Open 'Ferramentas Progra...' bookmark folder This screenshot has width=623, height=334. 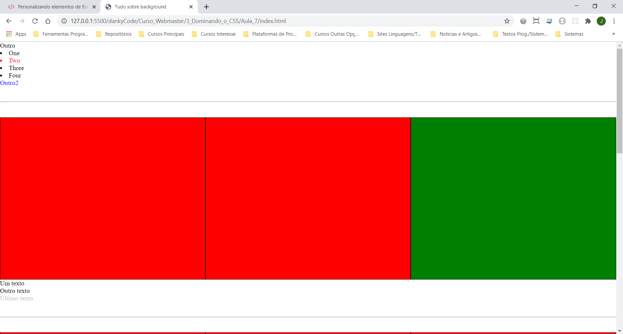click(61, 34)
